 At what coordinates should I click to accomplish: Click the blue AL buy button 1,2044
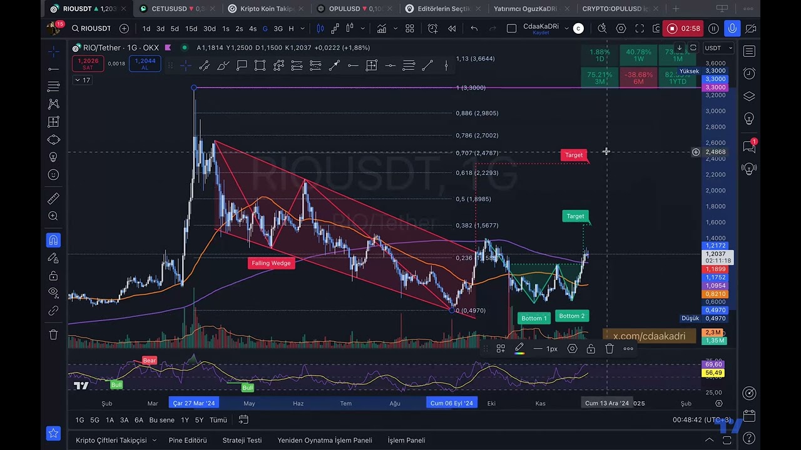(145, 64)
